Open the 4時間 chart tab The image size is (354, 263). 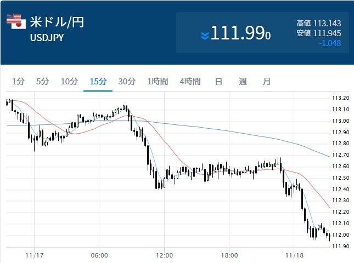tap(190, 82)
